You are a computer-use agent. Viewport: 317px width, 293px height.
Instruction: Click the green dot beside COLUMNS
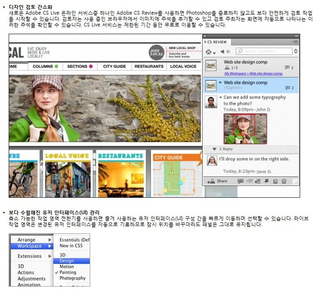click(x=56, y=67)
